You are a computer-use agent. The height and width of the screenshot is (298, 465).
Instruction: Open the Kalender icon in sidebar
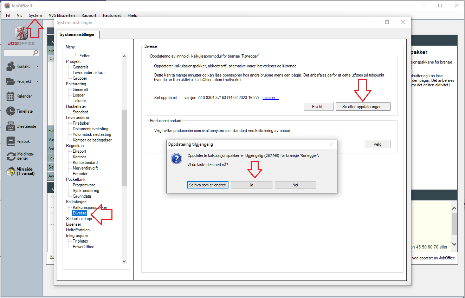11,96
